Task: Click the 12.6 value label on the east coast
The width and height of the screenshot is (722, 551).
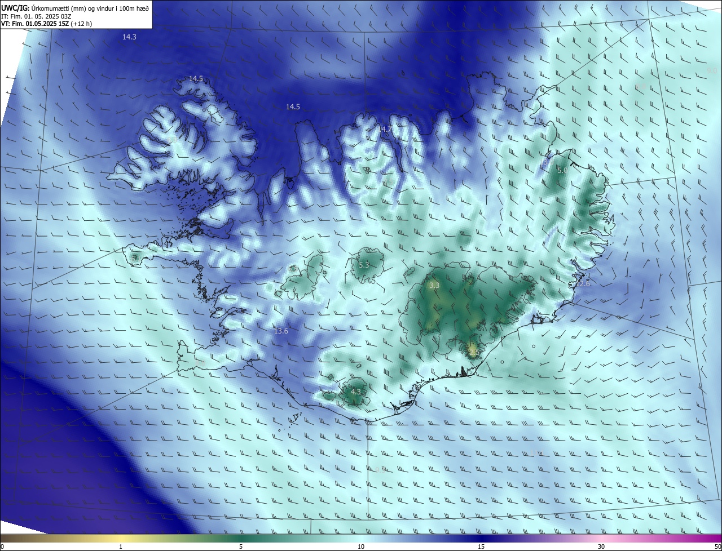Action: click(x=583, y=284)
